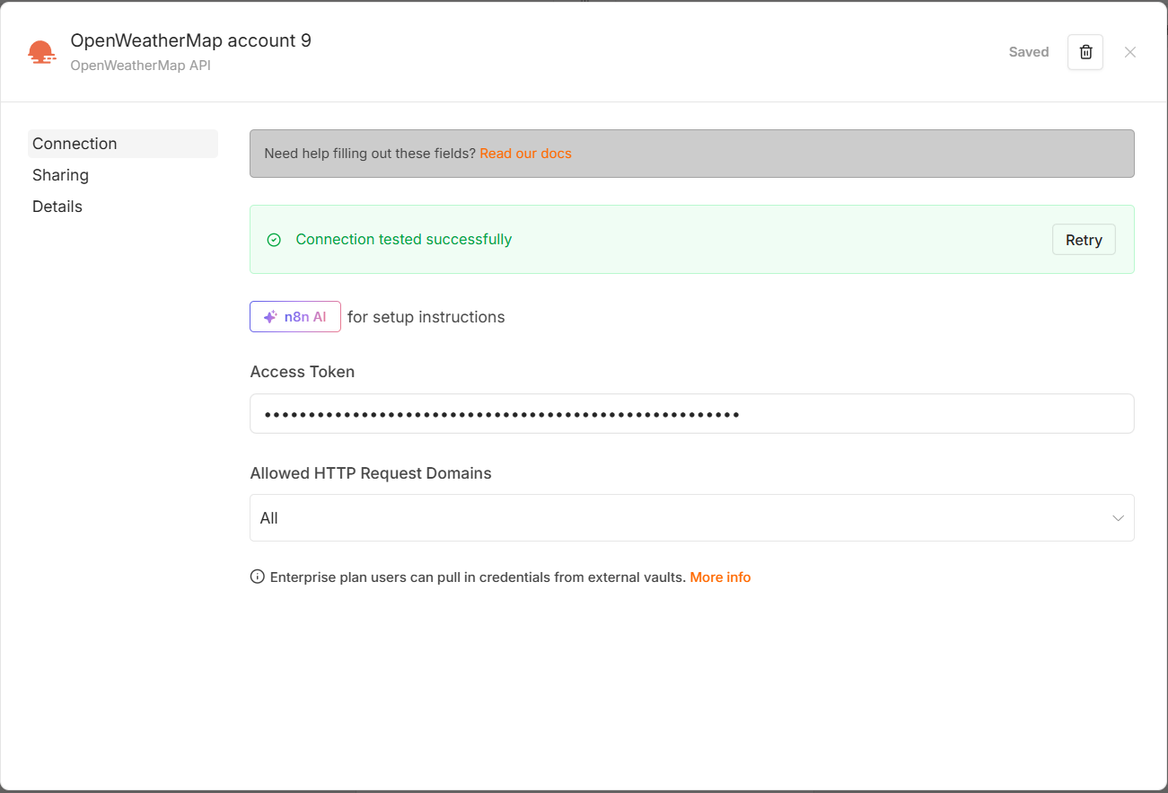This screenshot has width=1168, height=793.
Task: Click the Saved status text
Action: pos(1029,52)
